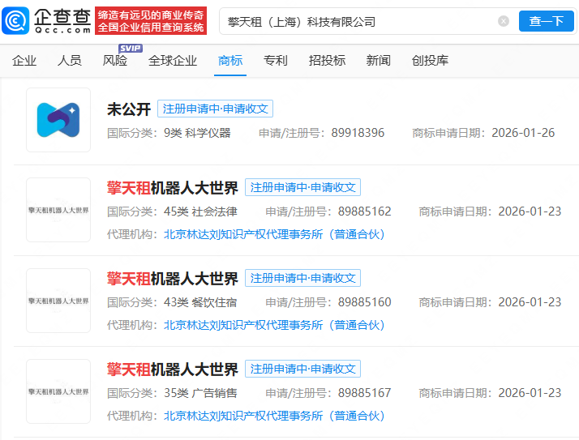Open the 未公开 trademark title
Screen dimensions: 579x440
pyautogui.click(x=129, y=109)
